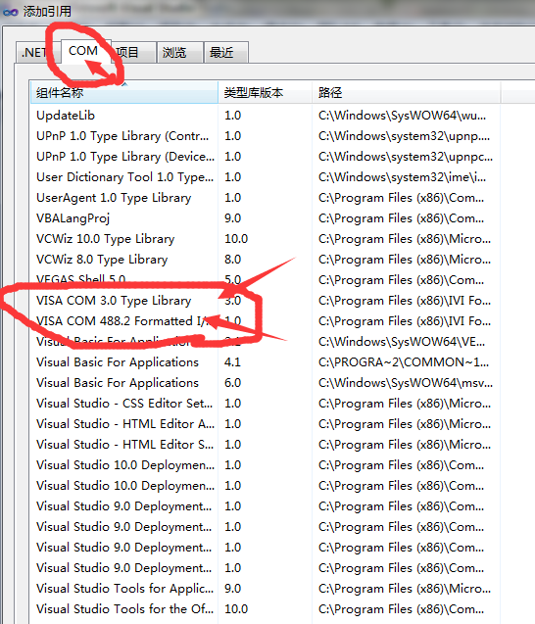Click path C:\Windows\SysWOW64\VE...
This screenshot has height=624, width=535.
pos(402,342)
